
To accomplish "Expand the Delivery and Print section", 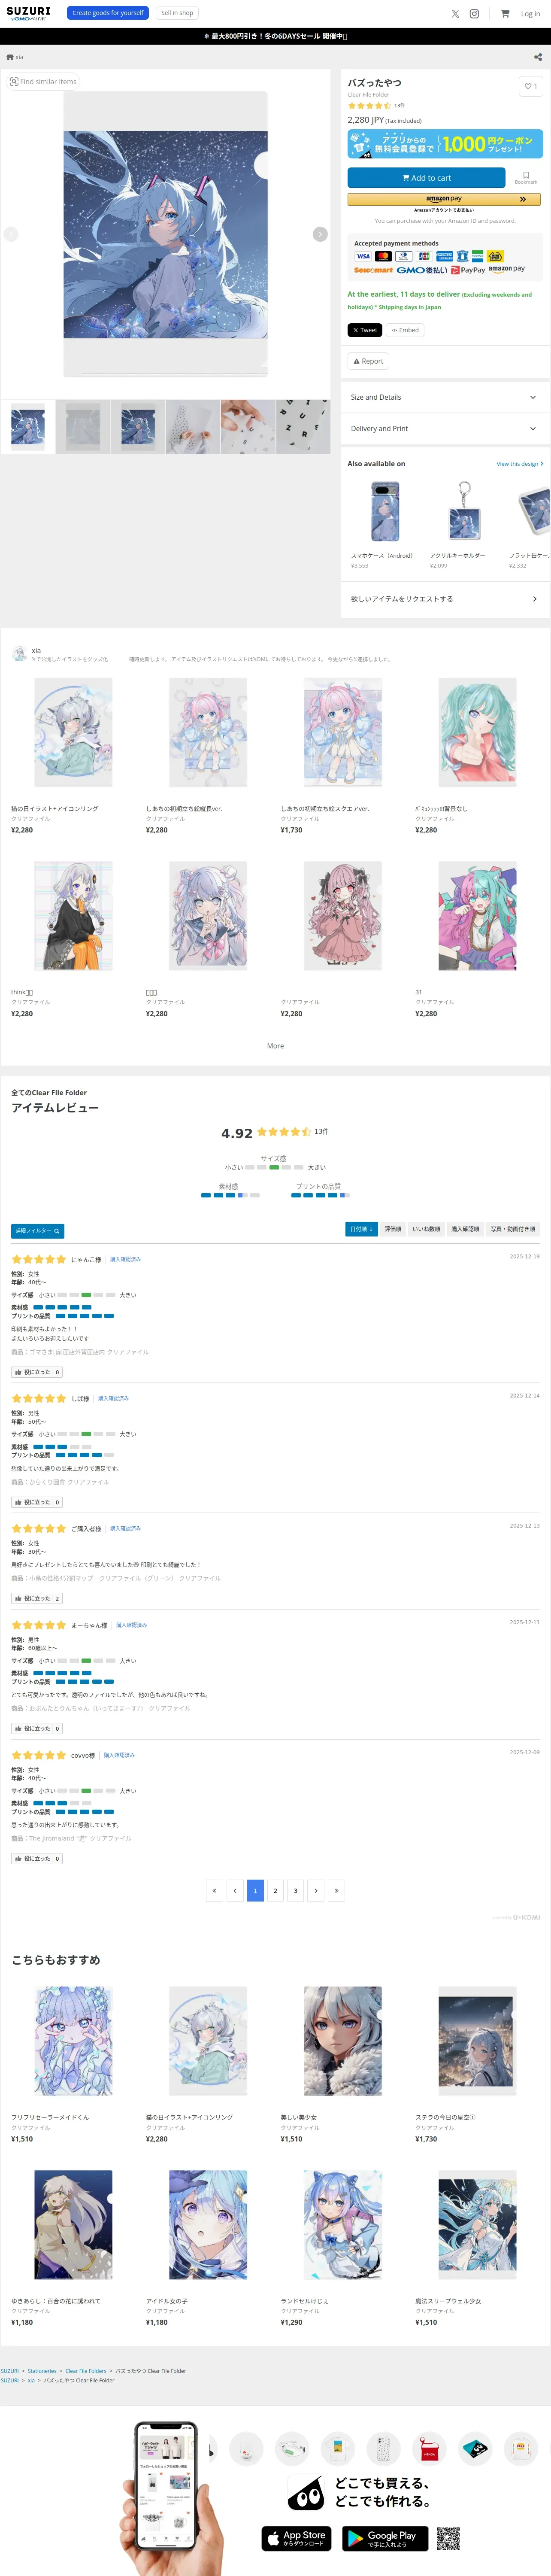I will [444, 428].
